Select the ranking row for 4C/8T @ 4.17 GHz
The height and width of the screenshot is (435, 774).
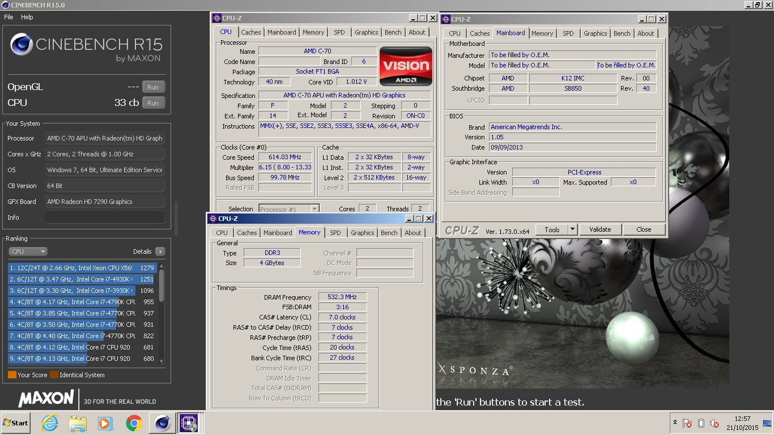point(82,302)
